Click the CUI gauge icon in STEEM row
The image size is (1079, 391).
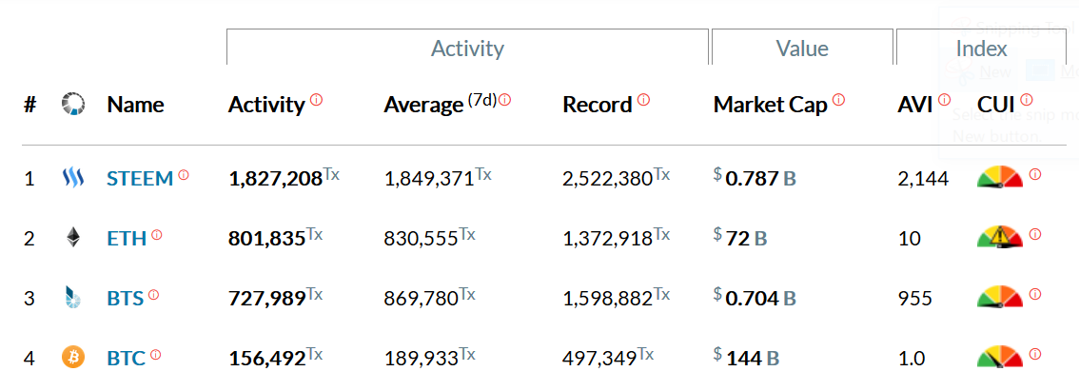tap(1001, 177)
